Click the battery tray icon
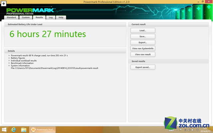213x133 pixels. [185, 130]
